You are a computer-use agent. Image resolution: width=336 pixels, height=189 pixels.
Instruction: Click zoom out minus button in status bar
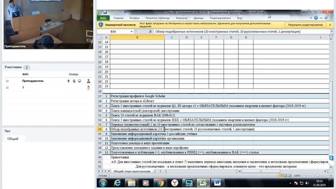click(304, 176)
